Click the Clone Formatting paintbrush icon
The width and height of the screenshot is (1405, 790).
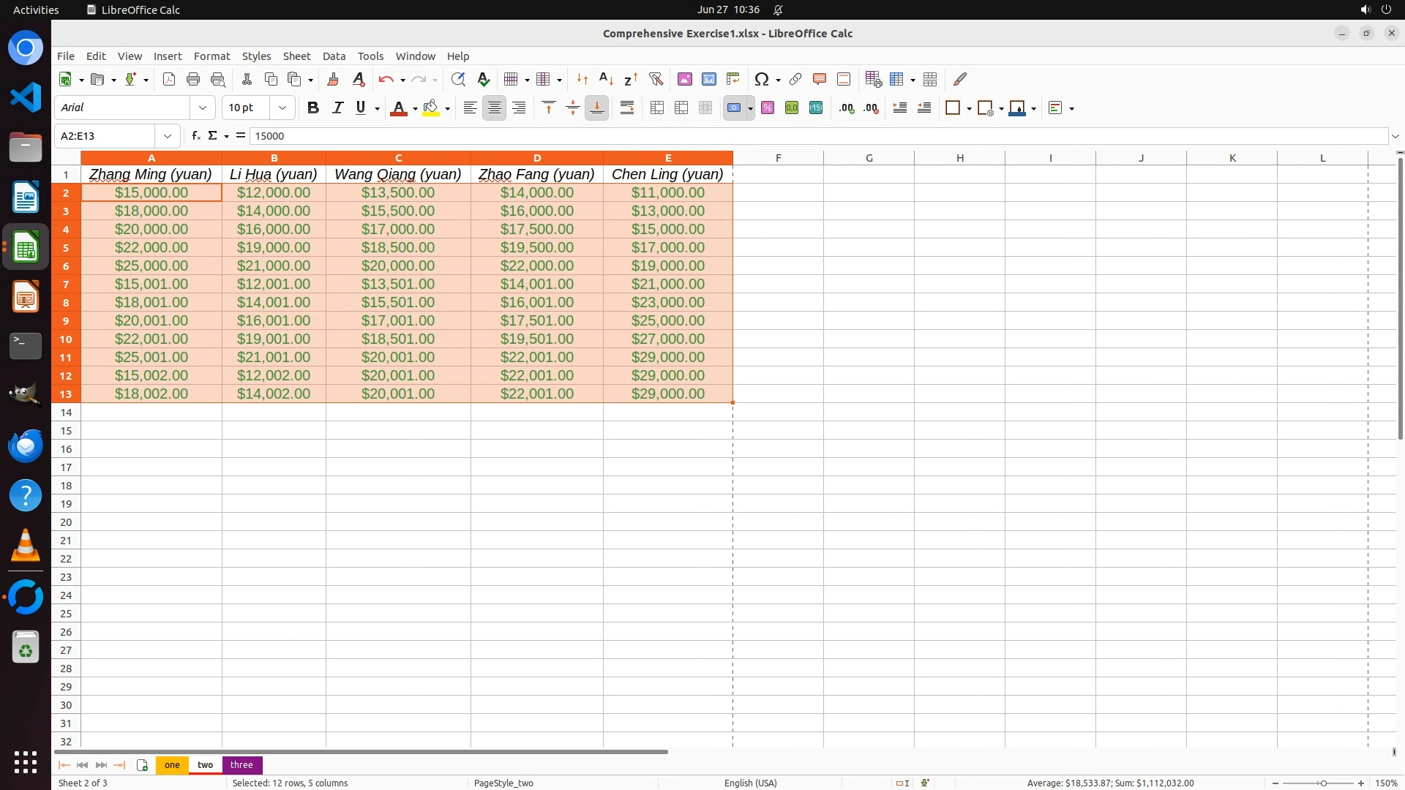(x=333, y=79)
